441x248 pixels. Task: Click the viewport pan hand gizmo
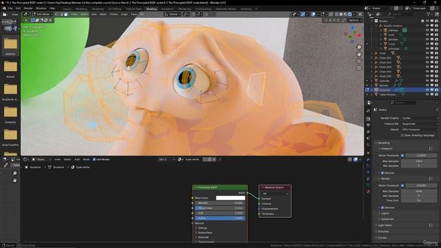[359, 54]
